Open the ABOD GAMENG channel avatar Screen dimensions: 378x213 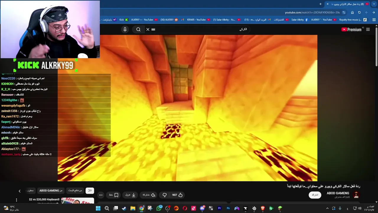coord(356,195)
